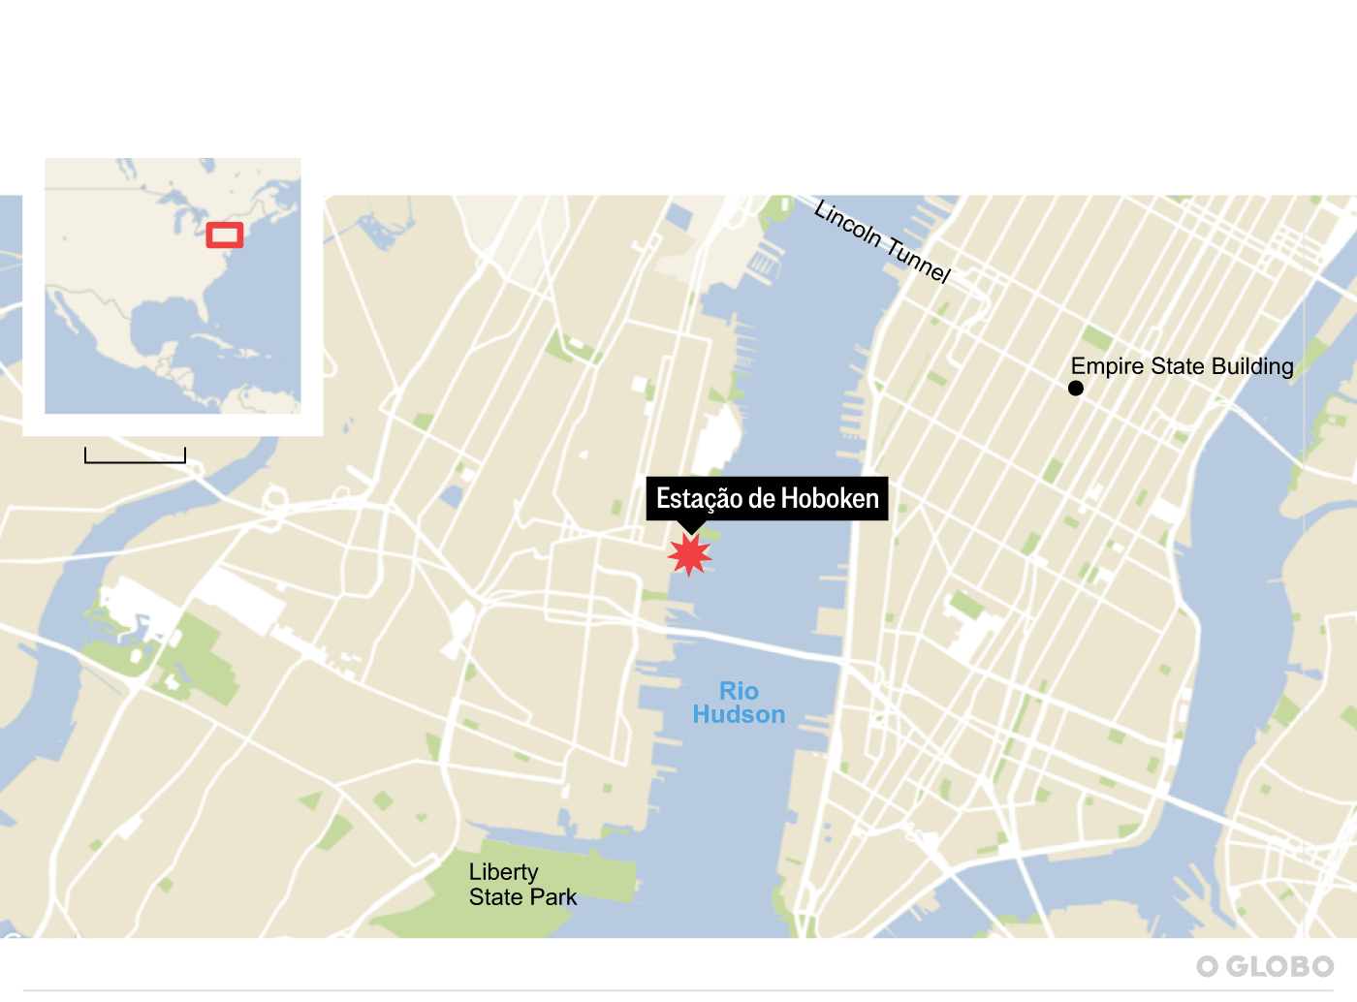Click the red rectangle on the inset map
Image resolution: width=1357 pixels, height=1002 pixels.
click(x=225, y=235)
